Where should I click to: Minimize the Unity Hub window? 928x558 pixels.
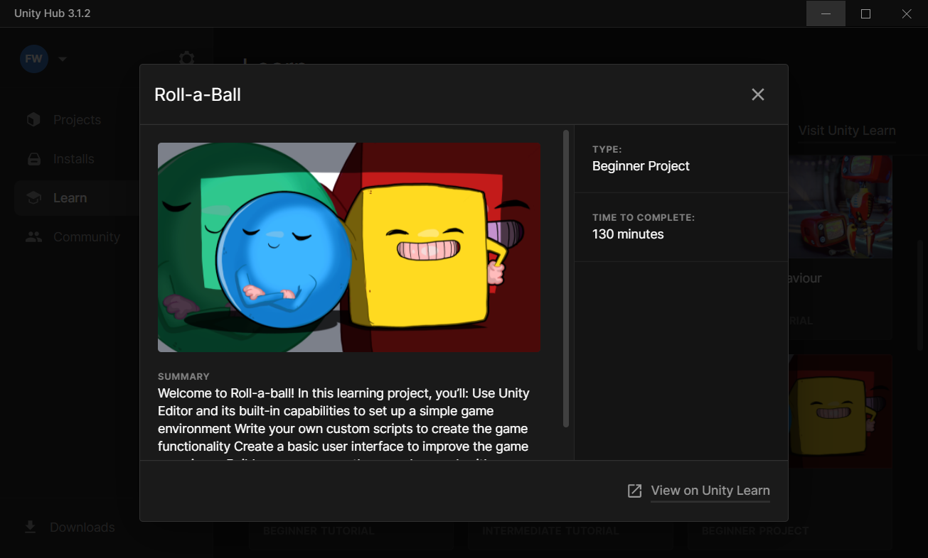pyautogui.click(x=826, y=13)
